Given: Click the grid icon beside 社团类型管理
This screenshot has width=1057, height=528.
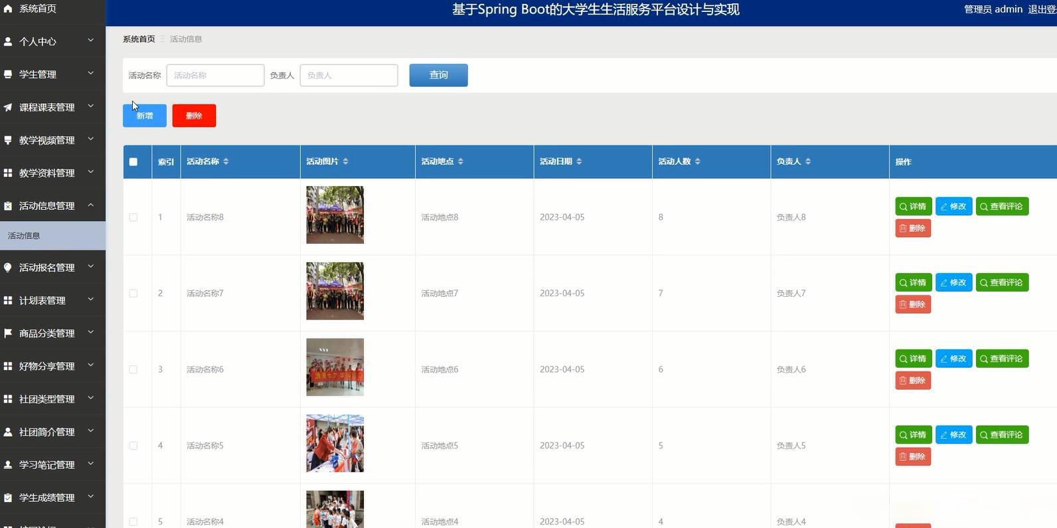Looking at the screenshot, I should pos(8,399).
